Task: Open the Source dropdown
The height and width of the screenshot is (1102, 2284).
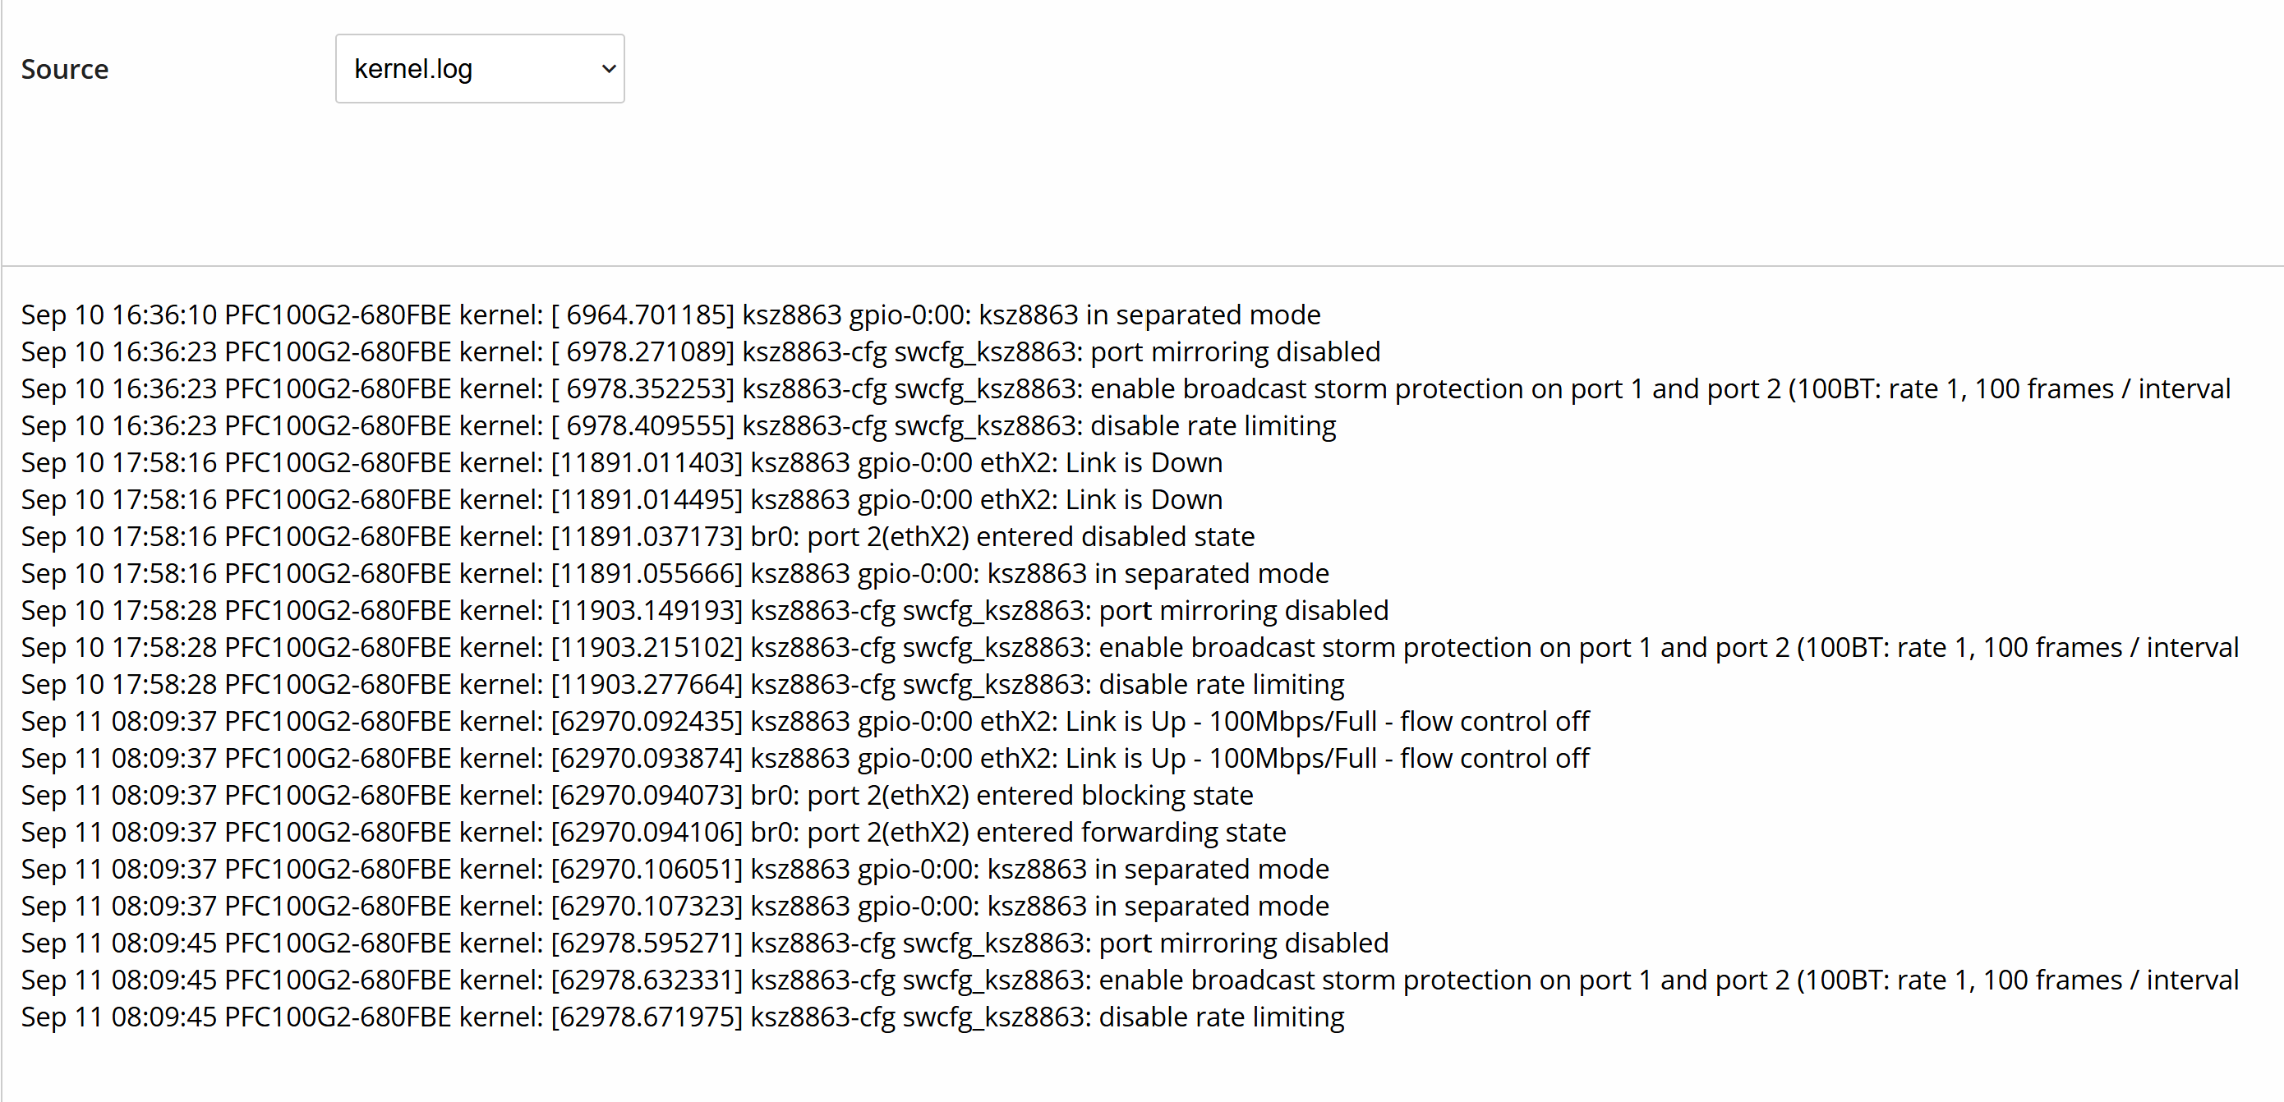Action: [x=479, y=68]
